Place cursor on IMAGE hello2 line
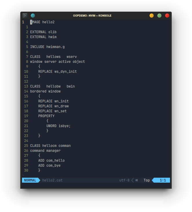The height and width of the screenshot is (212, 192). [x=42, y=22]
